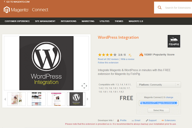Click the Magento logo icon

click(x=7, y=10)
